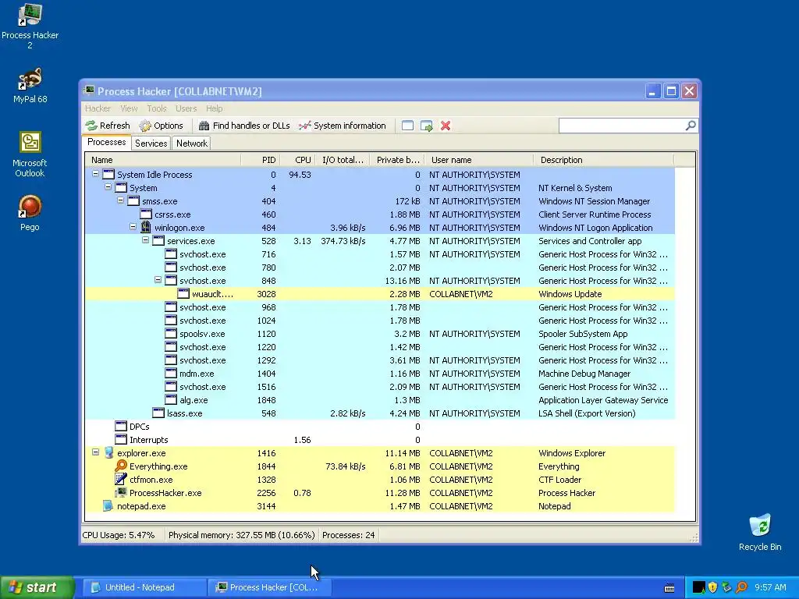Open the Pego desktop shortcut
The width and height of the screenshot is (799, 599).
click(x=30, y=213)
